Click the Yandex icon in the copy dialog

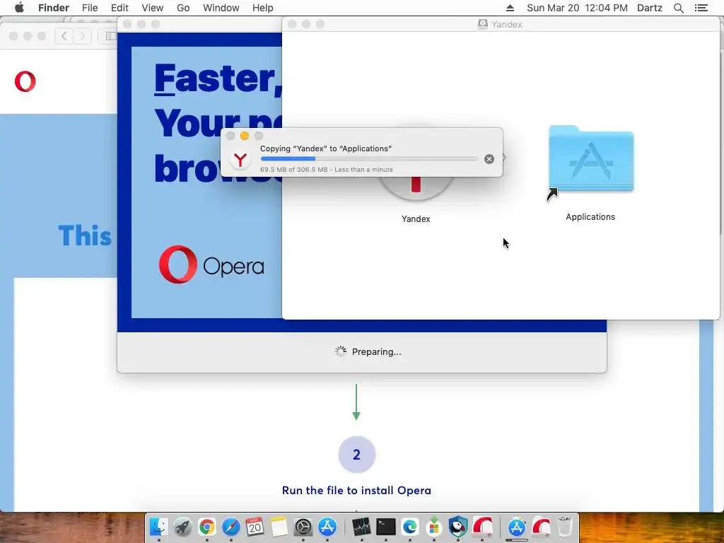pyautogui.click(x=240, y=160)
